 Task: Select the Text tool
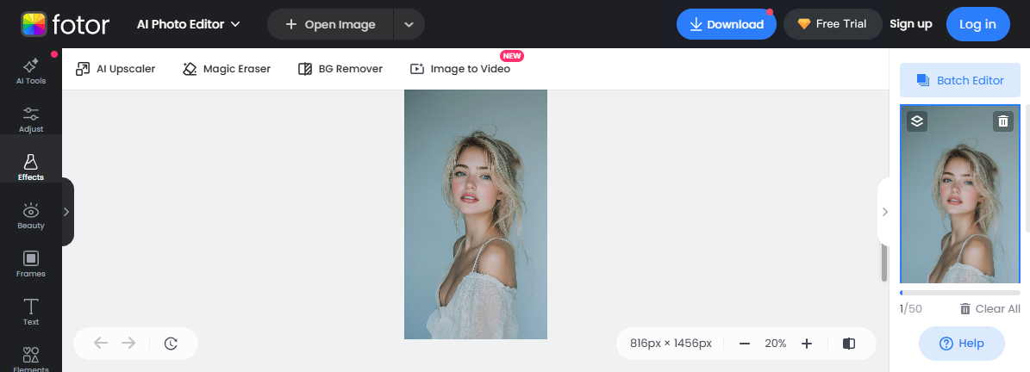tap(30, 312)
